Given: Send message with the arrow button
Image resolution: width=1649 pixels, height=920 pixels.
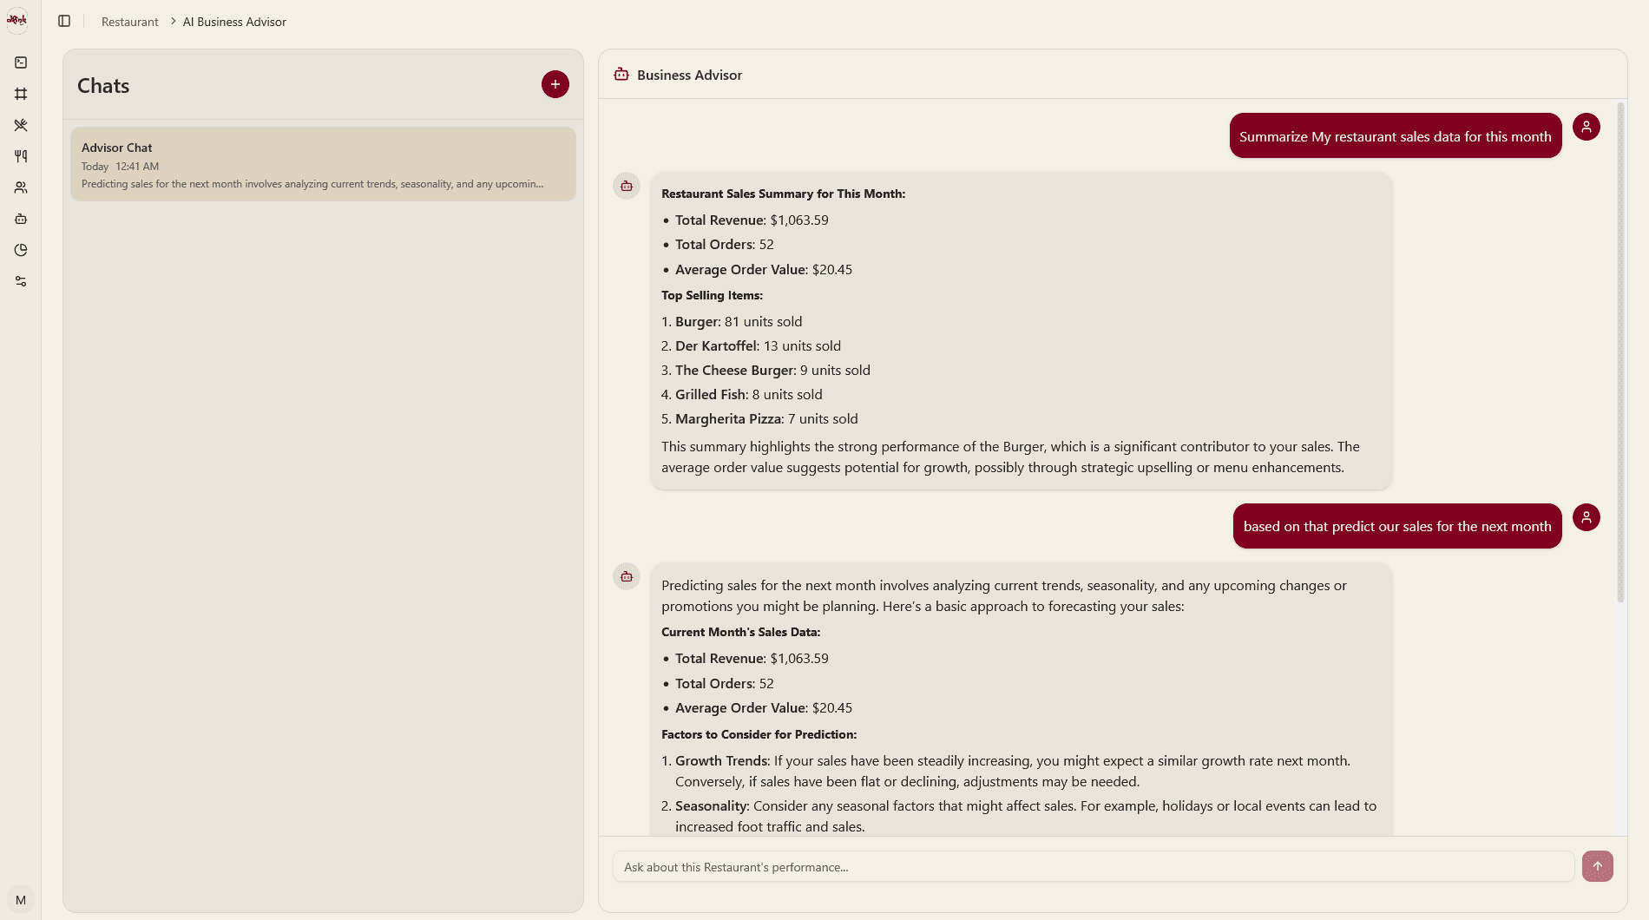Looking at the screenshot, I should [1597, 866].
